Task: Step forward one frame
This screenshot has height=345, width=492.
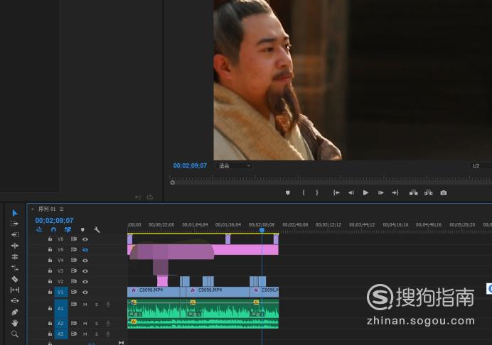Action: 380,192
